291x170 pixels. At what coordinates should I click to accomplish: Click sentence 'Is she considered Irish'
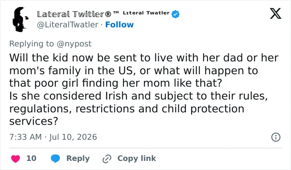pyautogui.click(x=138, y=108)
